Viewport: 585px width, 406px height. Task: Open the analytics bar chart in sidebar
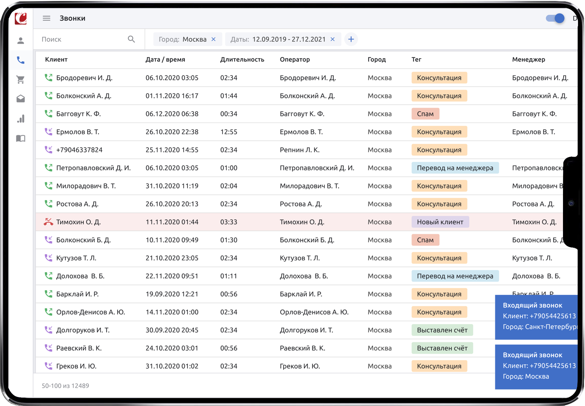(x=21, y=119)
